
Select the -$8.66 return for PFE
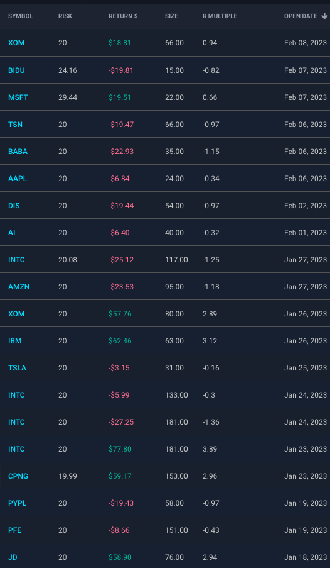click(119, 530)
